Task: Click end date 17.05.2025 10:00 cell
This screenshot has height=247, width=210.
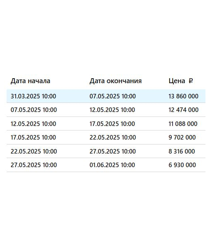Action: [x=112, y=123]
